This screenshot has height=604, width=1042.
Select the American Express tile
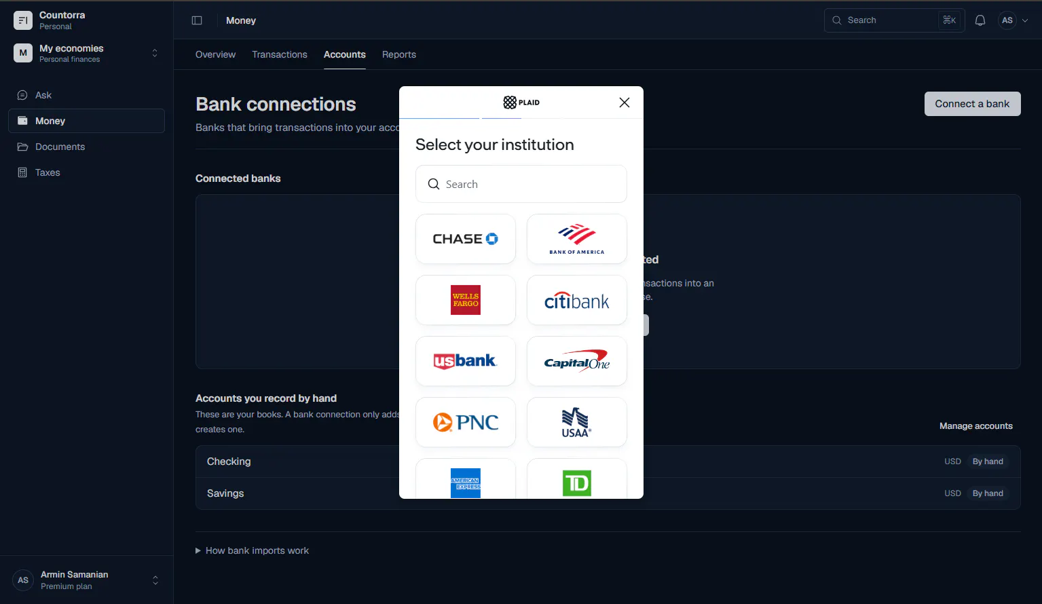pos(466,479)
